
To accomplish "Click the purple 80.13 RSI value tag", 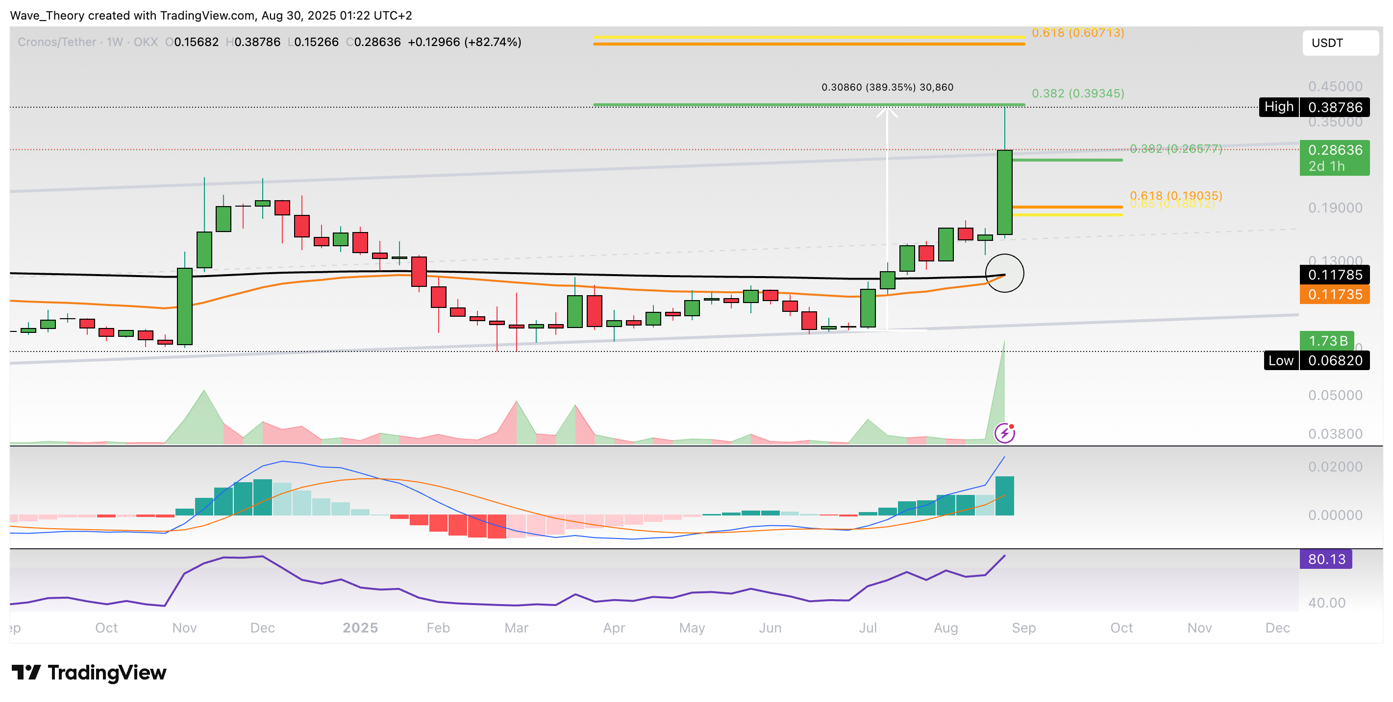I will coord(1325,559).
